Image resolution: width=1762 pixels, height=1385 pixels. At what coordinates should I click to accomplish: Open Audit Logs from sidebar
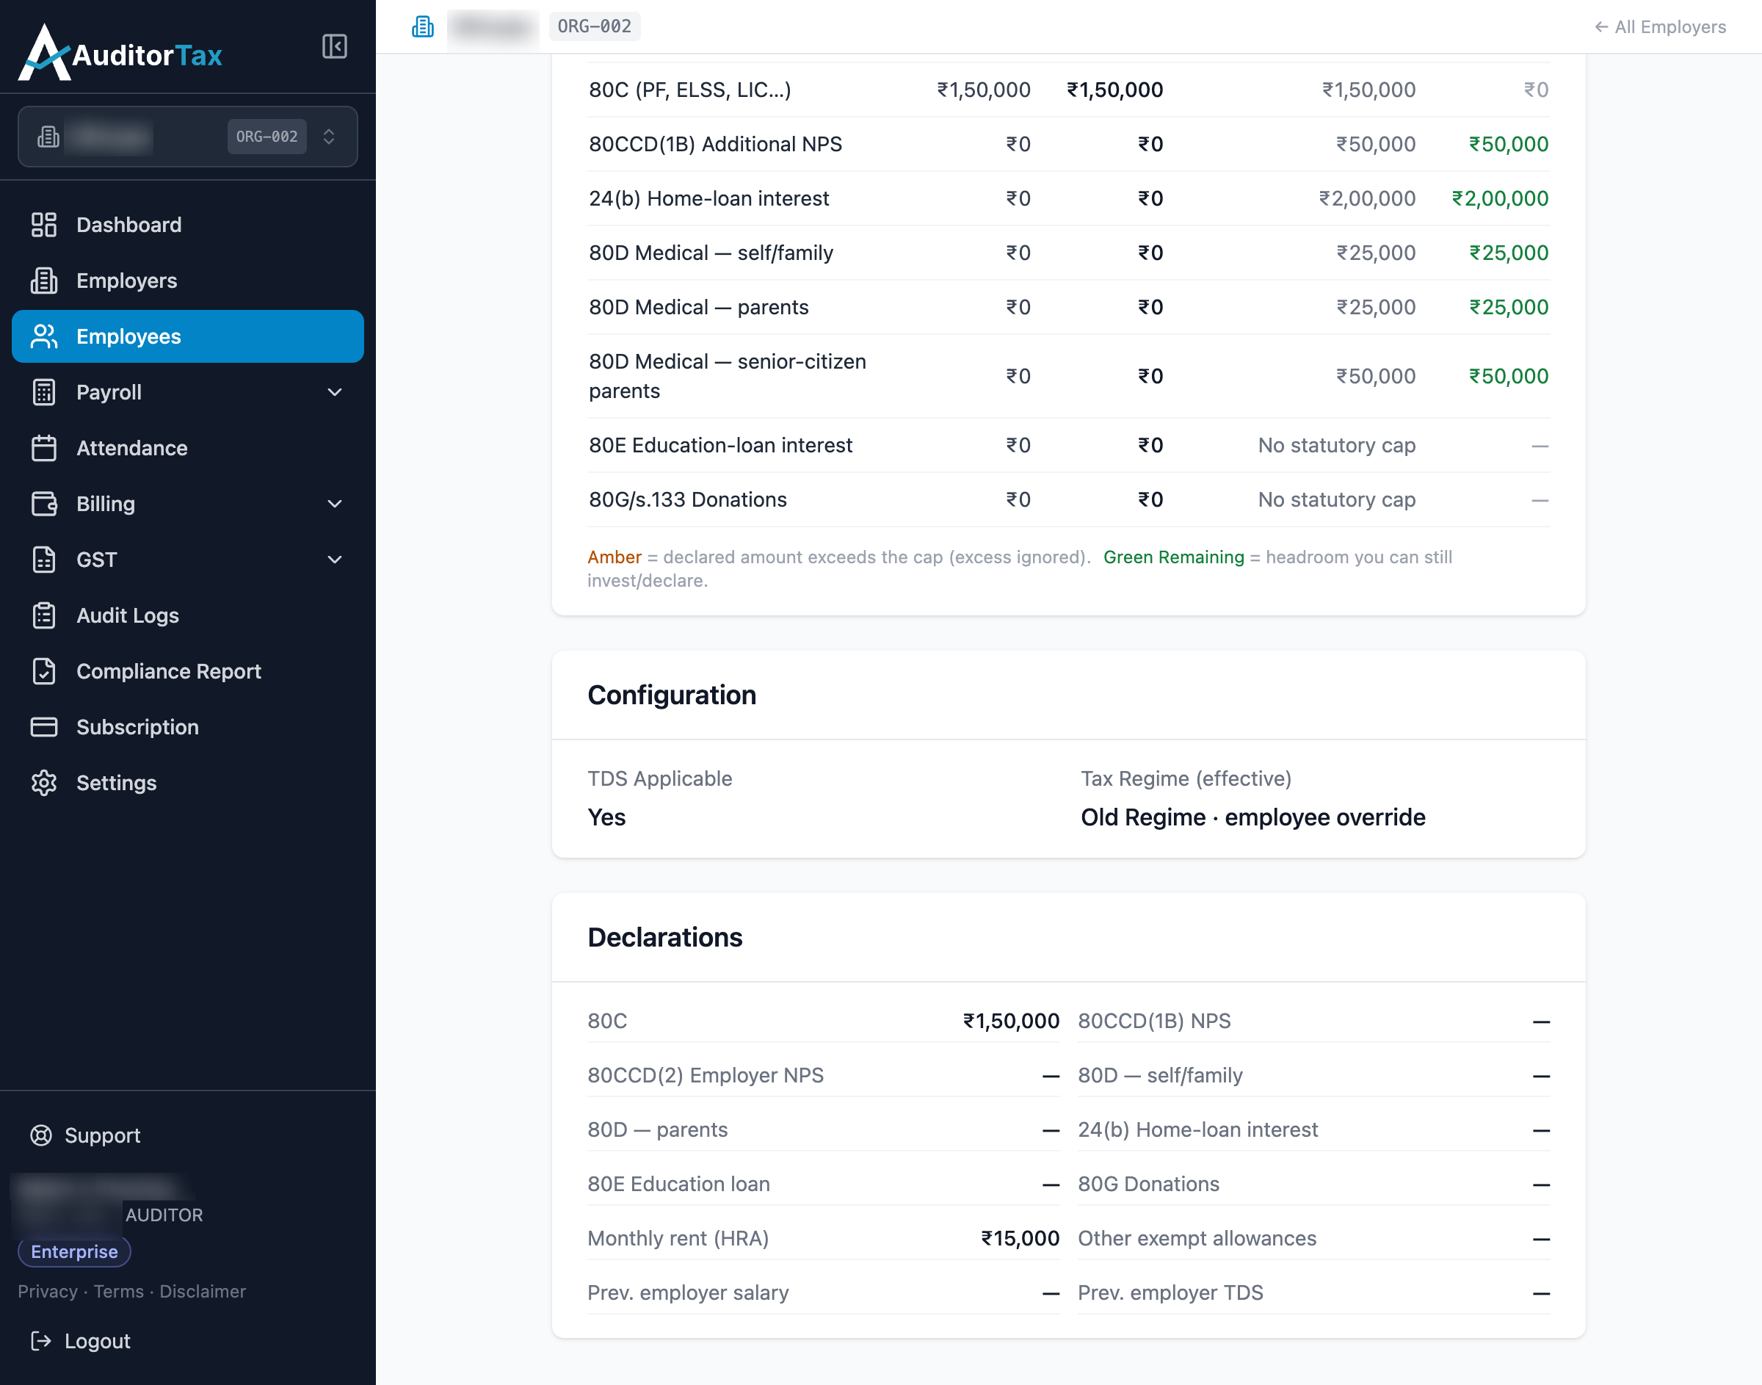(188, 615)
